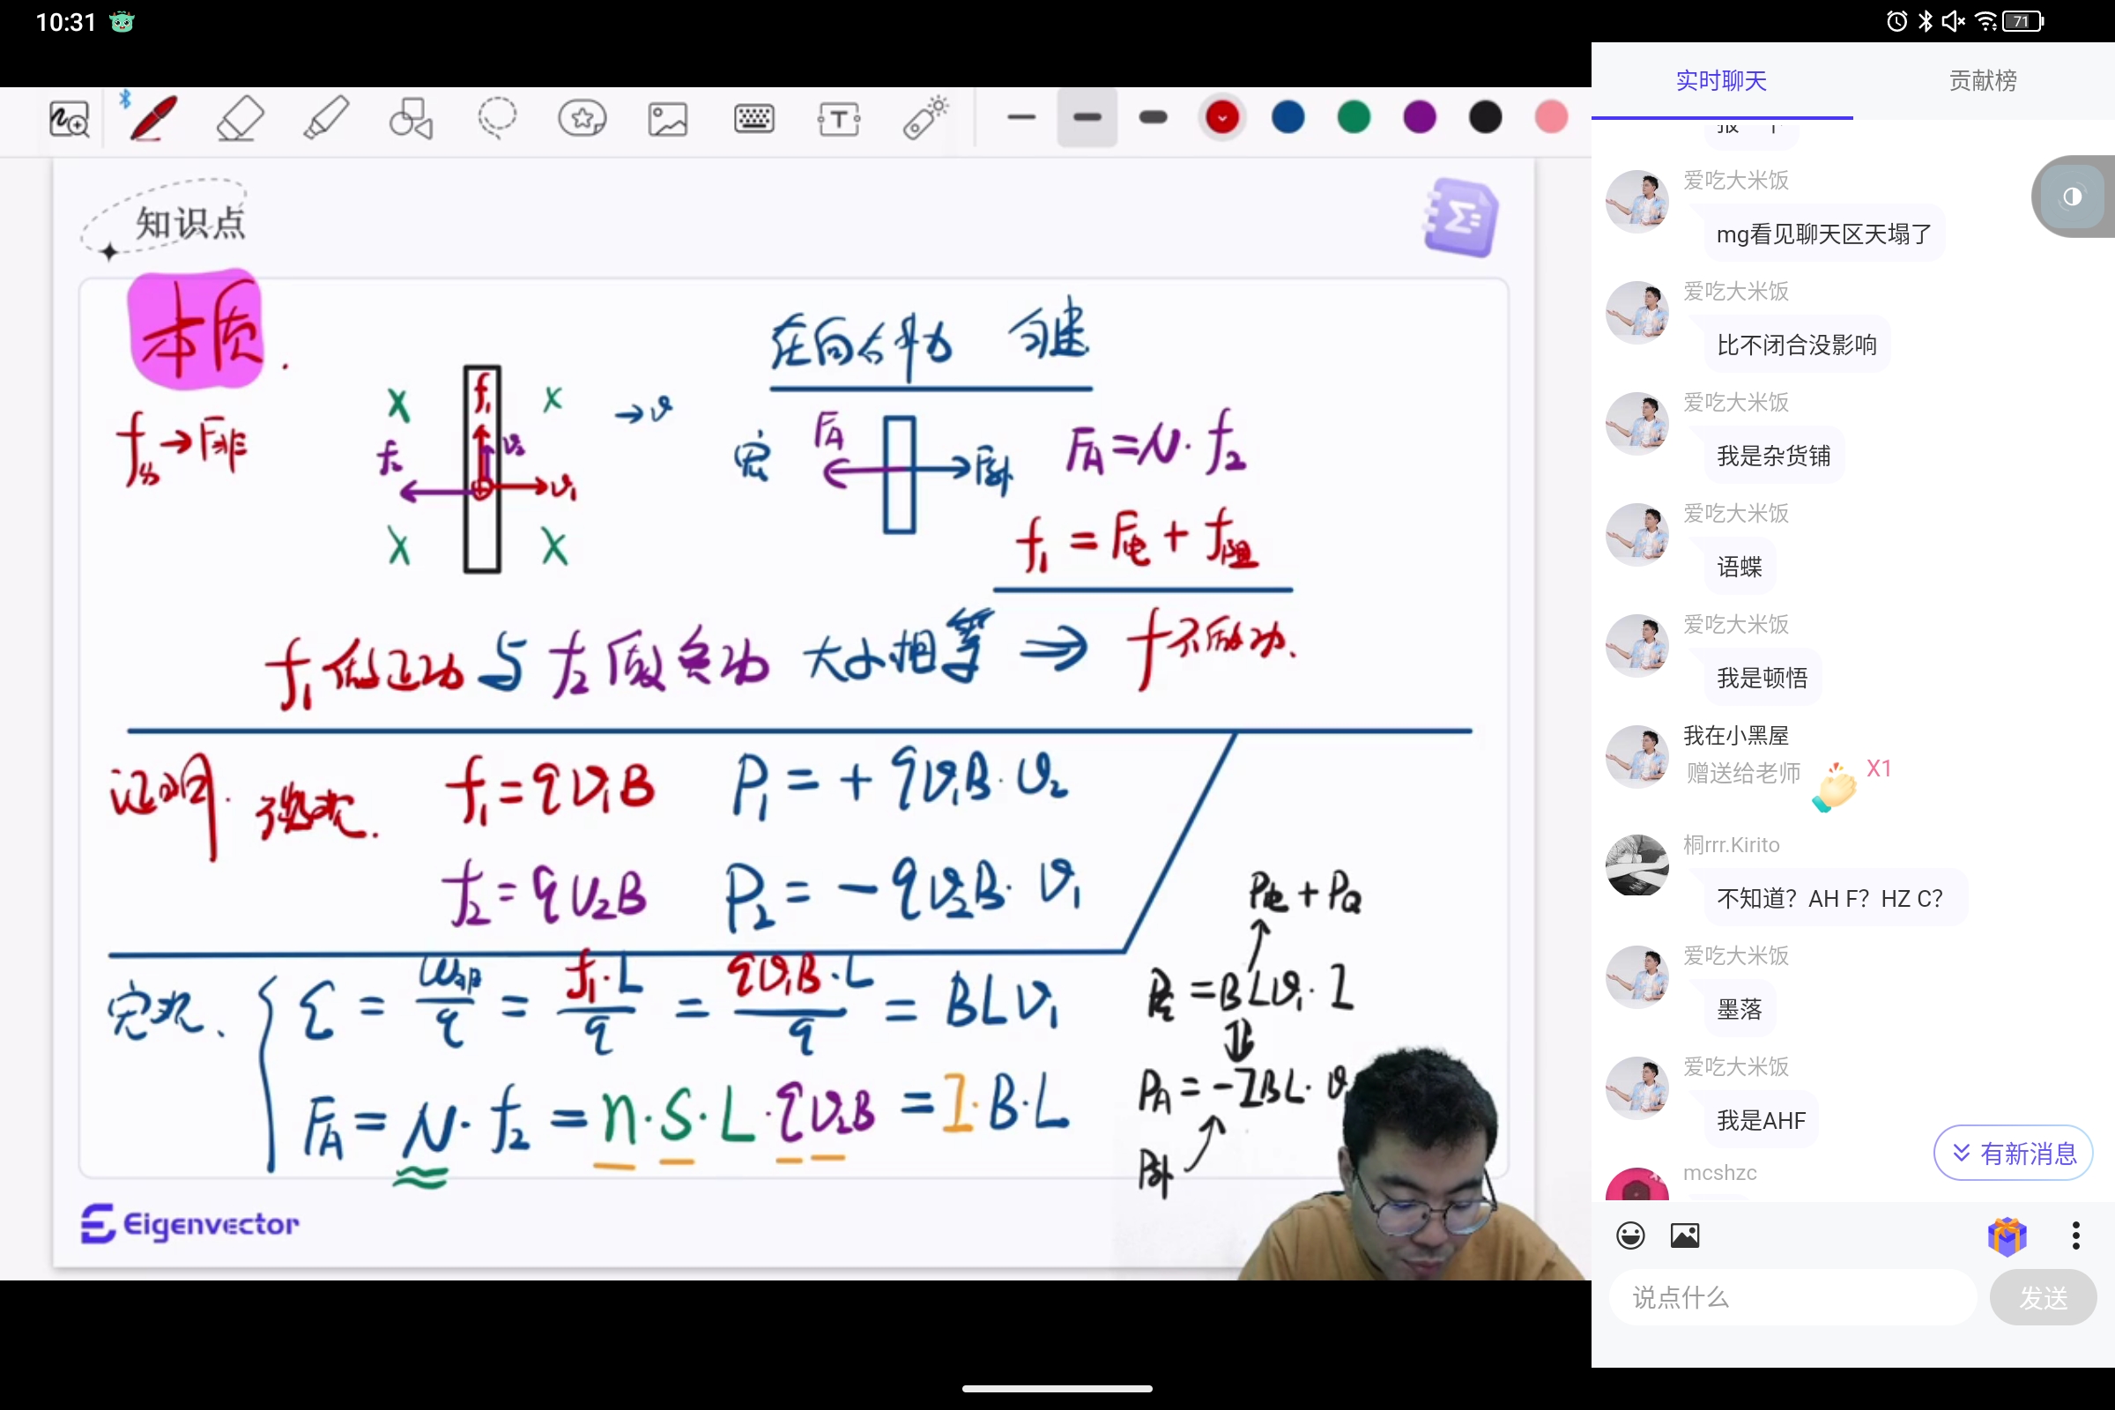Screen dimensions: 2115x1410
Task: Check the muted sound status icon
Action: tap(1953, 21)
